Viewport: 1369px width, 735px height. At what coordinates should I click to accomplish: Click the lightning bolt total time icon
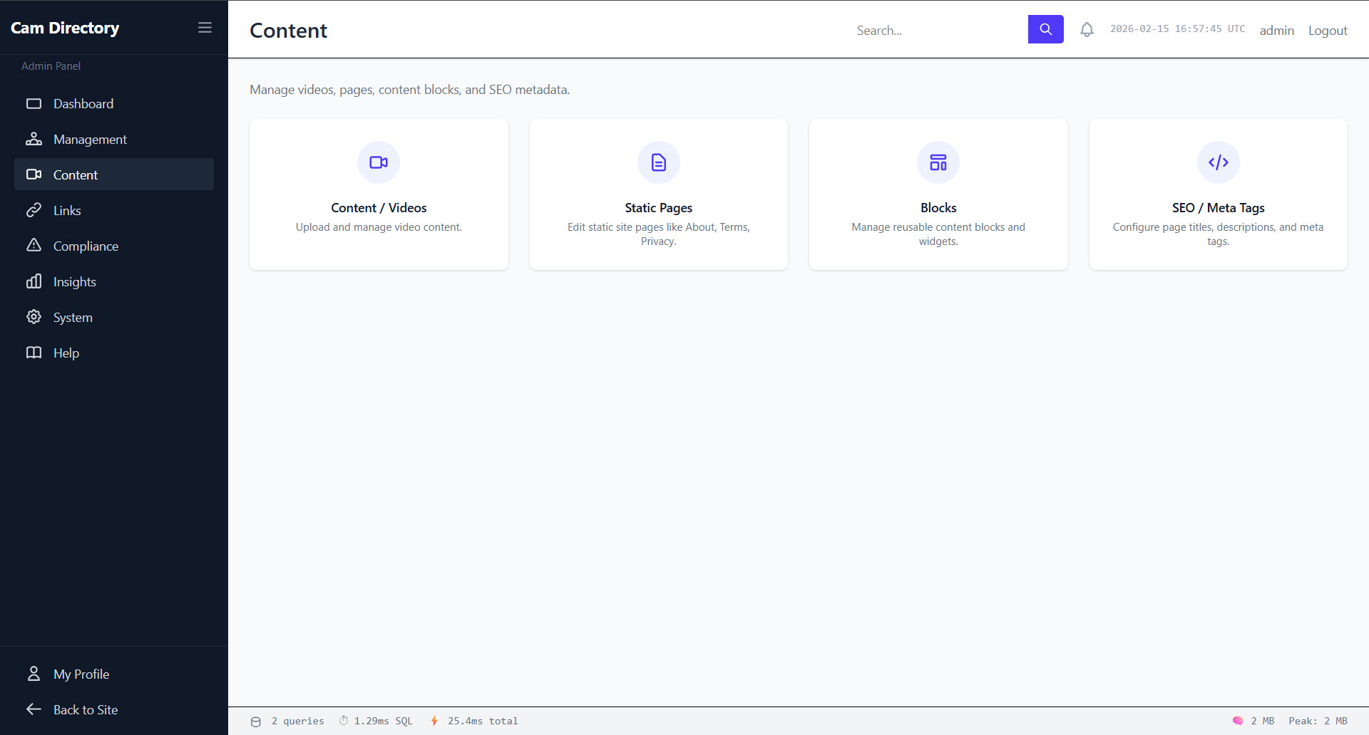pos(434,721)
